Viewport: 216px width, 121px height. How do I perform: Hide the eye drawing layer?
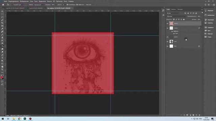(167, 42)
